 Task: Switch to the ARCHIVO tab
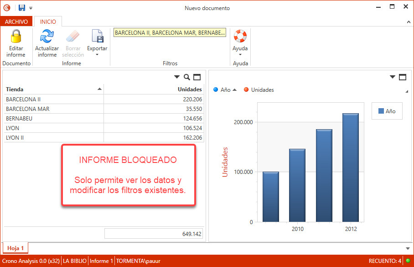[16, 21]
